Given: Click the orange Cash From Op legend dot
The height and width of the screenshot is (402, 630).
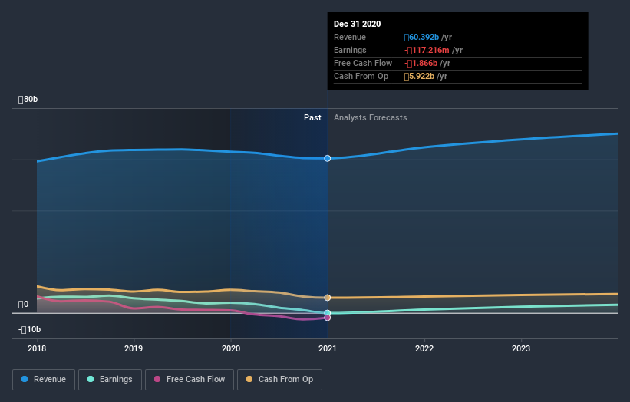Looking at the screenshot, I should point(249,379).
